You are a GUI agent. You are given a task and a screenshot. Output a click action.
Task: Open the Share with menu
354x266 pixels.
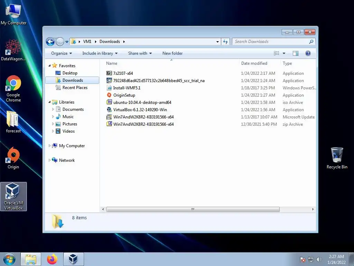point(140,53)
